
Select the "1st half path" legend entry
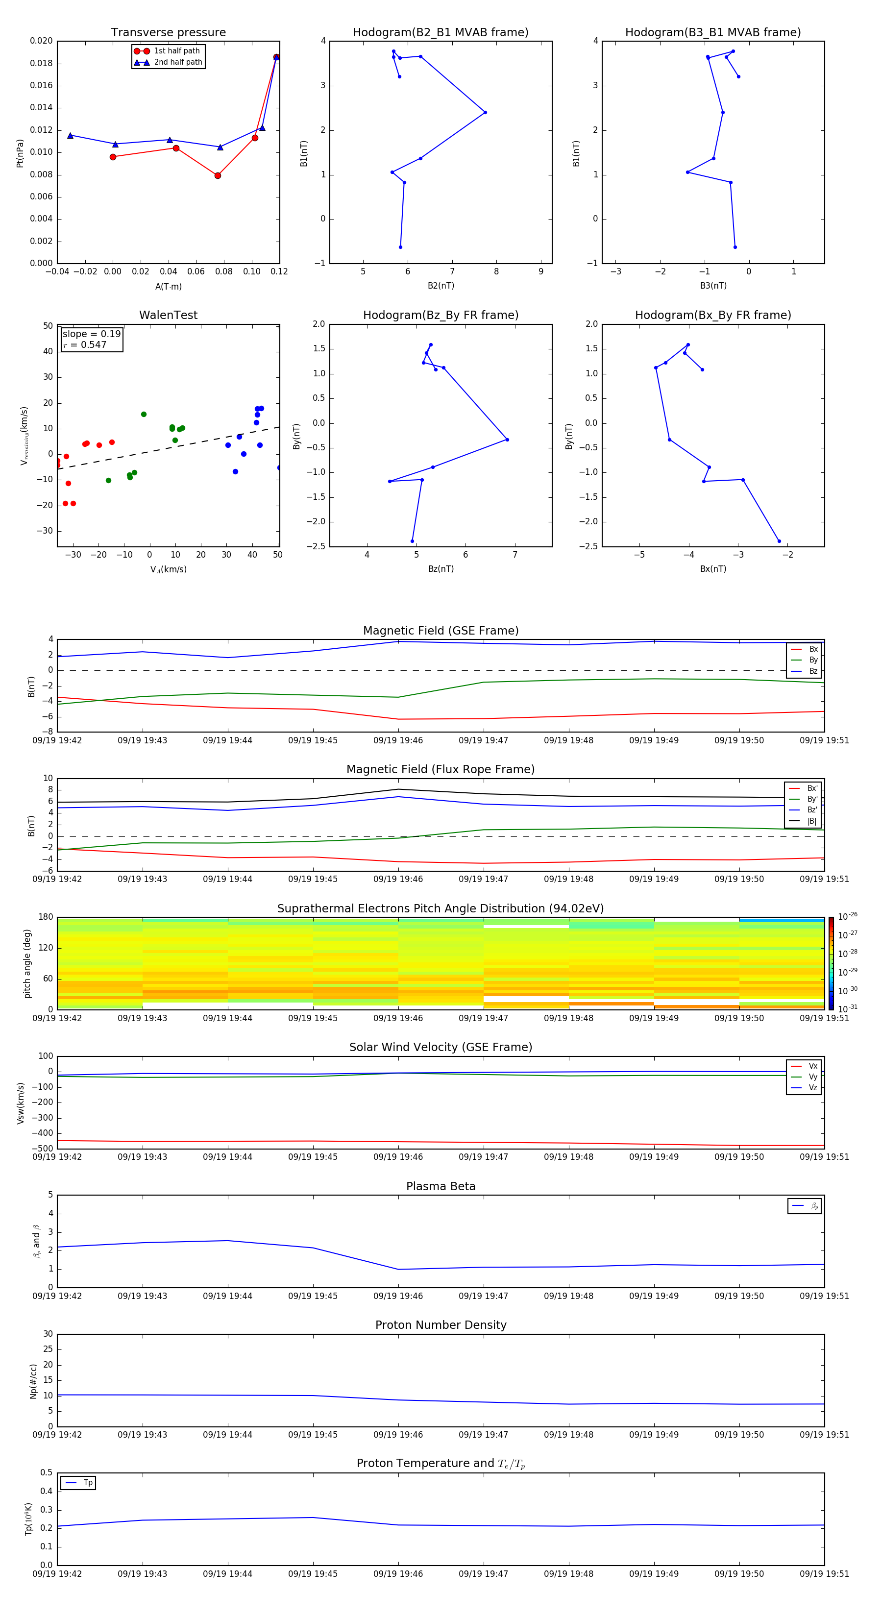[168, 51]
